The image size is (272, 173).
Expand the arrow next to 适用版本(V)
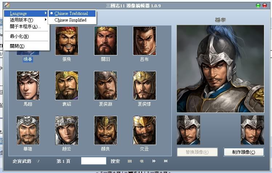pyautogui.click(x=45, y=20)
